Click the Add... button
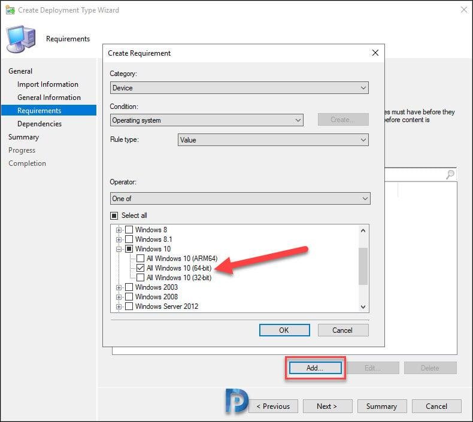 315,368
